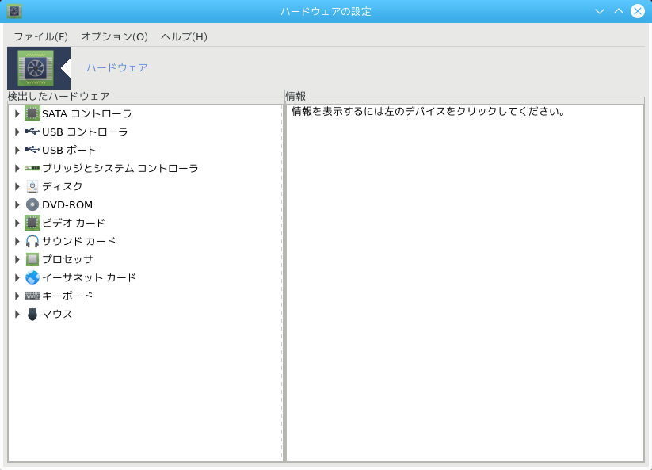The width and height of the screenshot is (652, 470).
Task: Select the サウンド カード label
Action: [79, 241]
